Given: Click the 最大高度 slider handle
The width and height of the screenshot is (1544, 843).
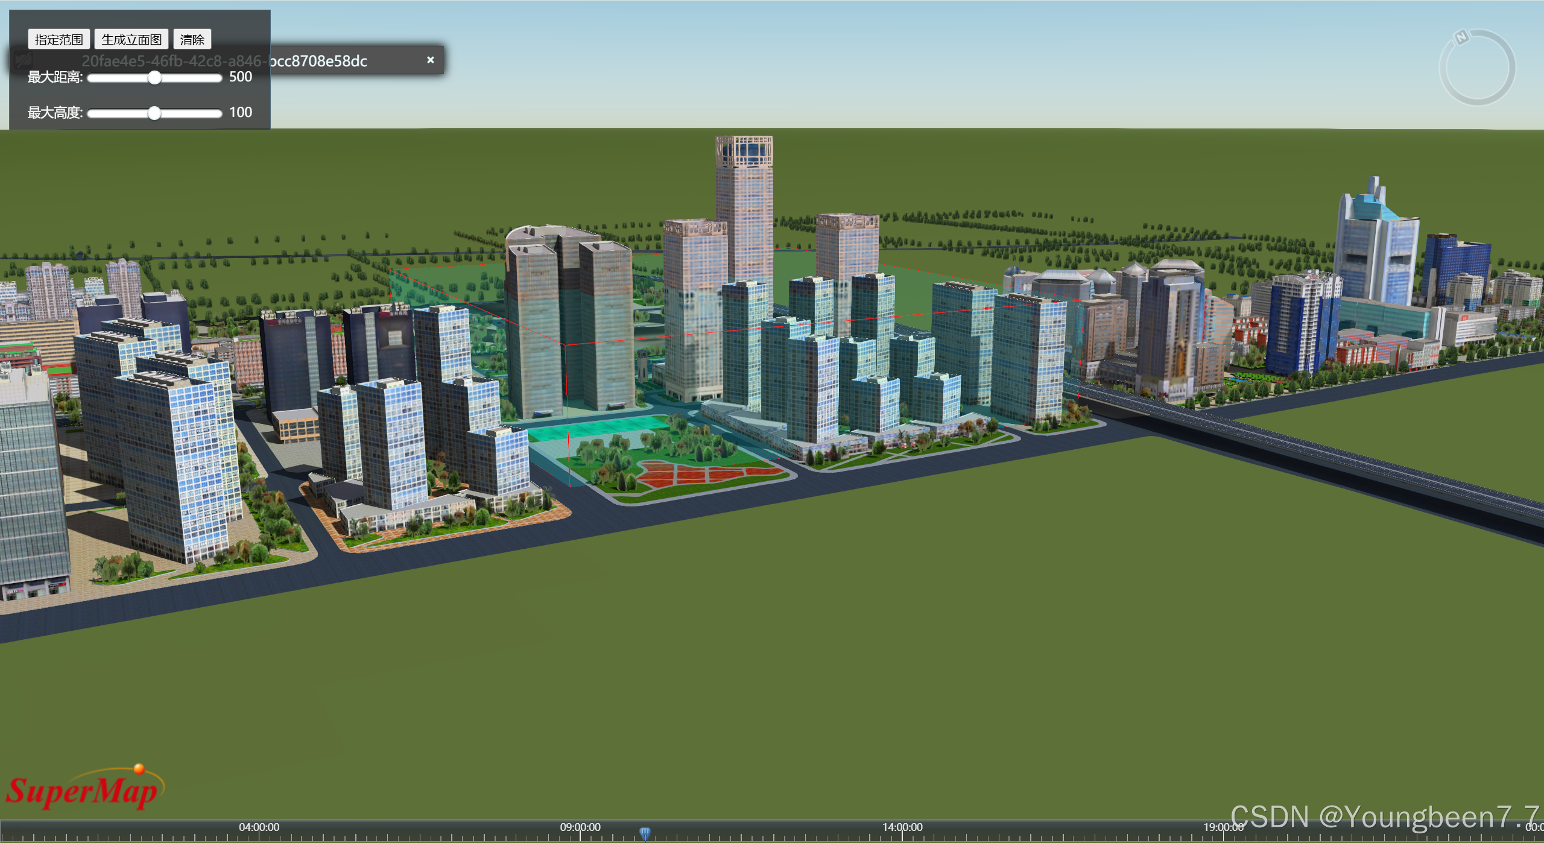Looking at the screenshot, I should [154, 113].
